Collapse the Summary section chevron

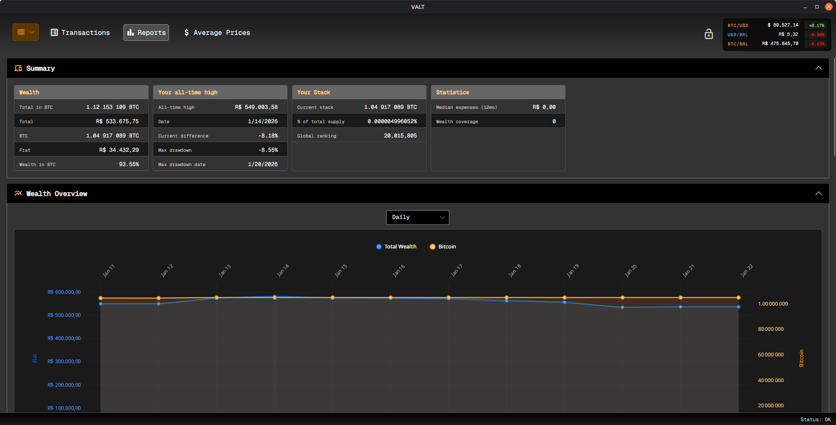pos(818,68)
